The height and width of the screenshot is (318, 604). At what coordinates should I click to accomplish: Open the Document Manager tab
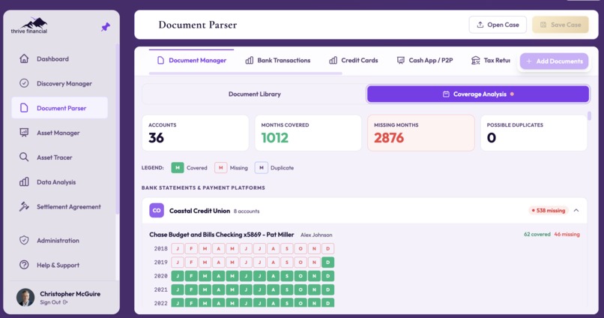pos(191,60)
